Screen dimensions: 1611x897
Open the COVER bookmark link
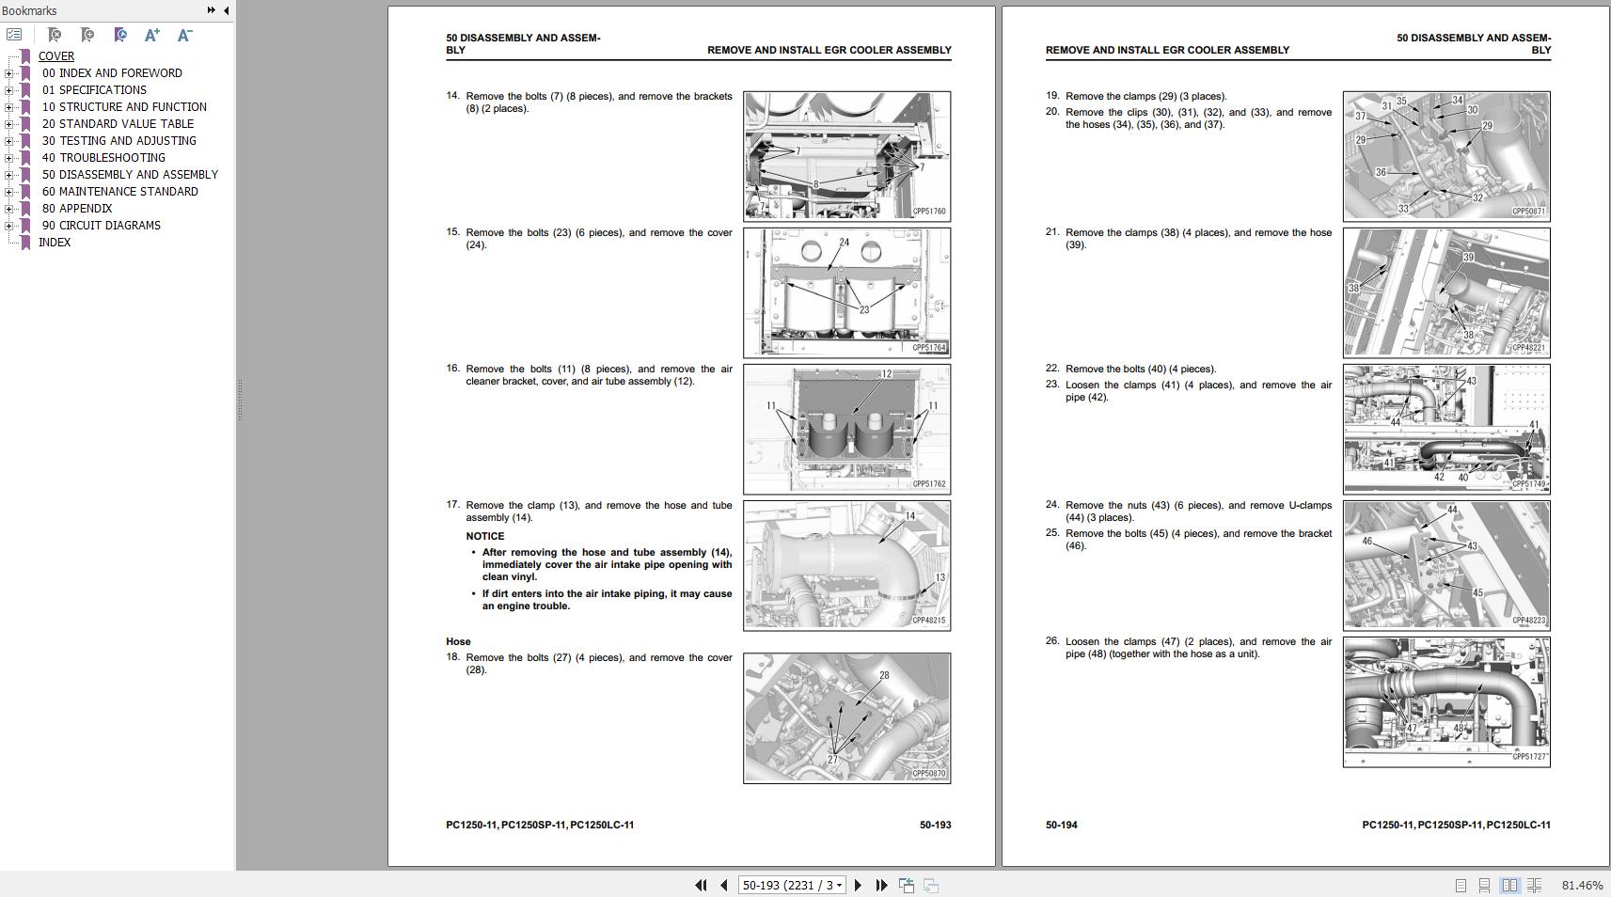(x=55, y=56)
